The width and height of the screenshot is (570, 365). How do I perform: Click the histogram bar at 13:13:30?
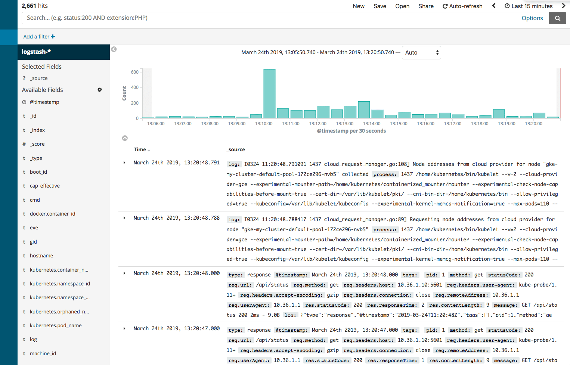coord(364,109)
